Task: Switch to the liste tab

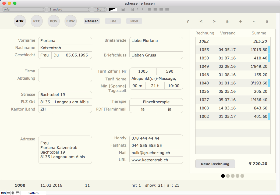Action: click(113, 21)
